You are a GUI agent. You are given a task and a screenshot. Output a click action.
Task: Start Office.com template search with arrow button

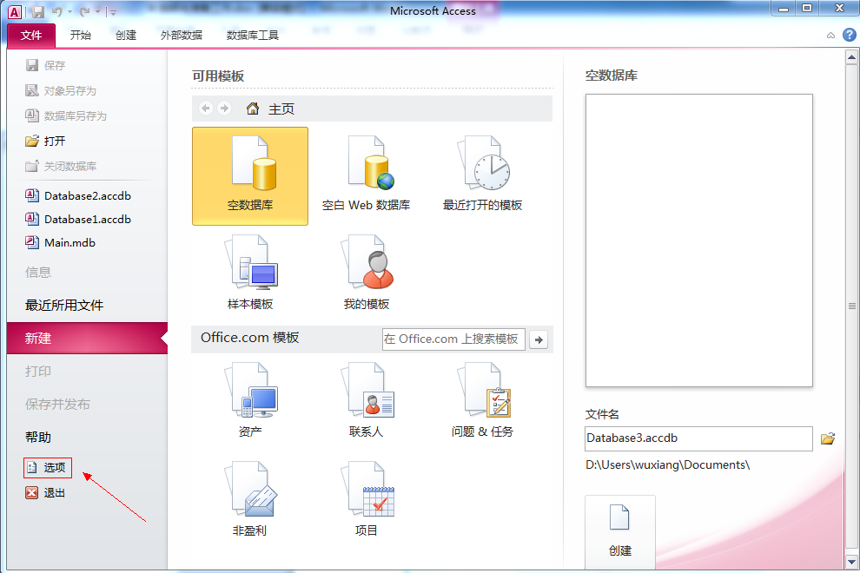pyautogui.click(x=539, y=339)
